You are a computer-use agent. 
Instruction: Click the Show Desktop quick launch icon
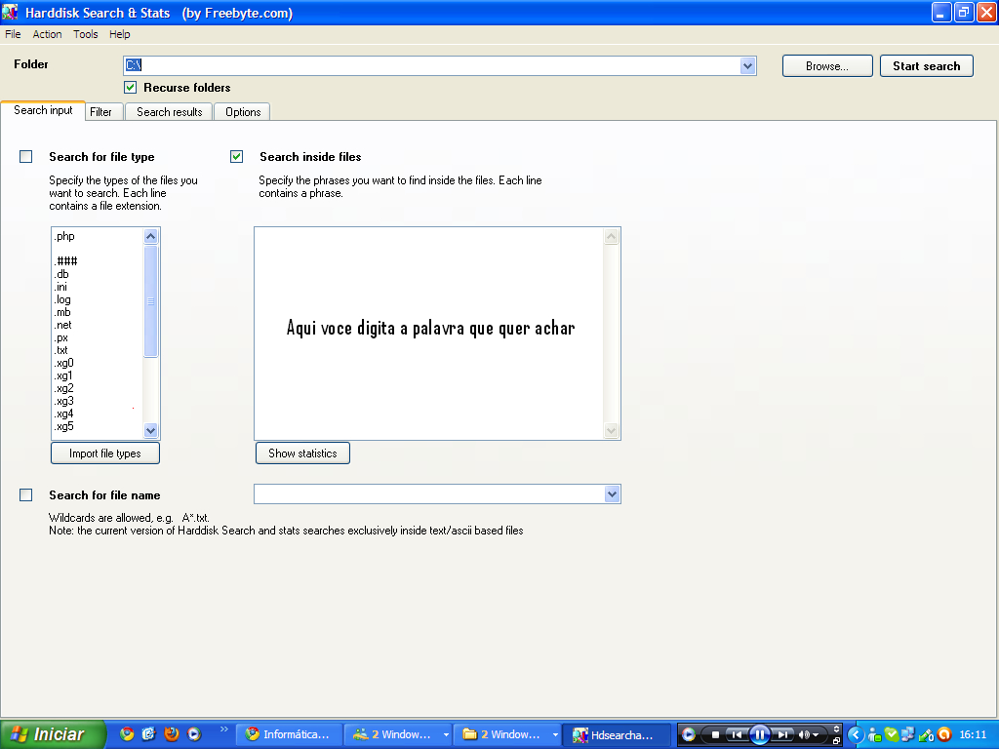(x=149, y=733)
